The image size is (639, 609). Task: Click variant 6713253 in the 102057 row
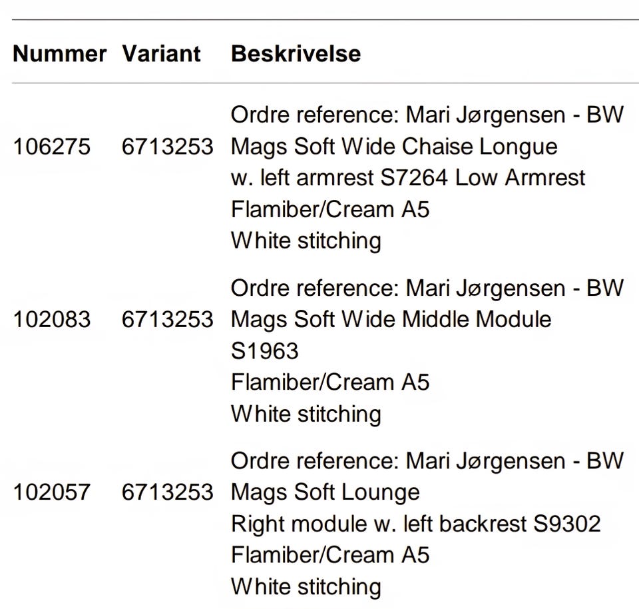pyautogui.click(x=168, y=492)
